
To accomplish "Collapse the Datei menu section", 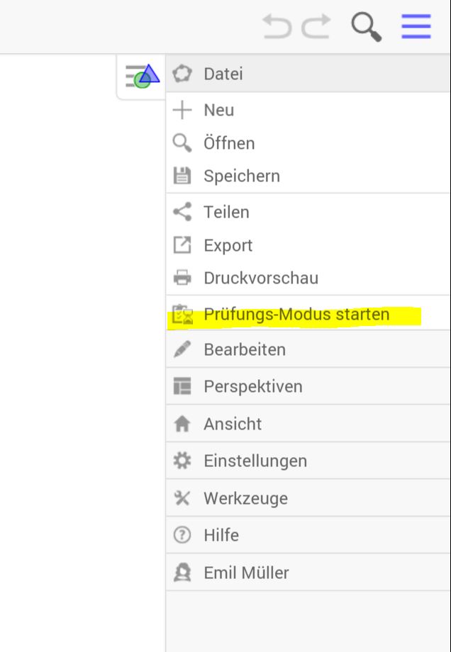I will point(223,74).
